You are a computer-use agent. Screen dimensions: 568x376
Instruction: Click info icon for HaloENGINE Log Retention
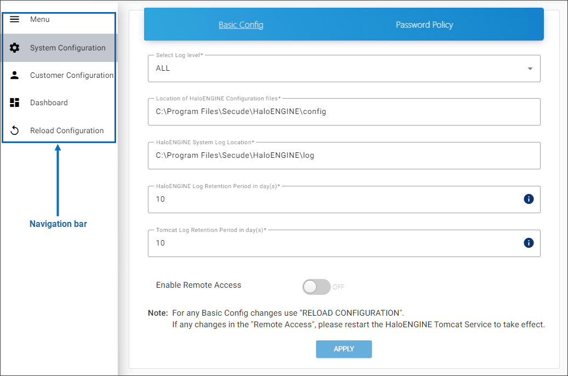point(529,199)
